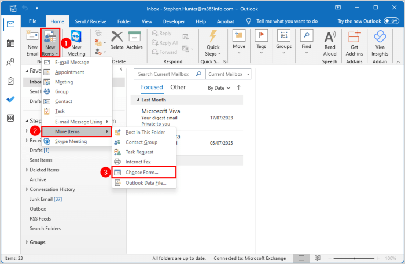This screenshot has height=264, width=405.
Task: Select Internet Fax menu item
Action: pyautogui.click(x=144, y=162)
